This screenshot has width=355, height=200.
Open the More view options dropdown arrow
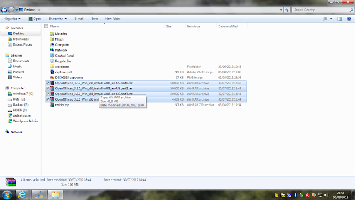[x=331, y=19]
